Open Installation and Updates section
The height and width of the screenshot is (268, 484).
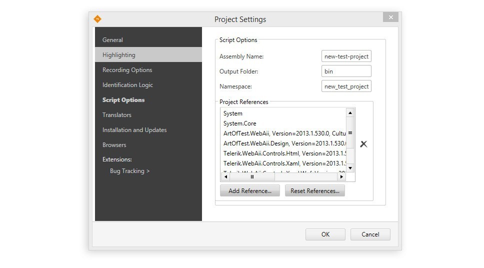click(x=148, y=130)
